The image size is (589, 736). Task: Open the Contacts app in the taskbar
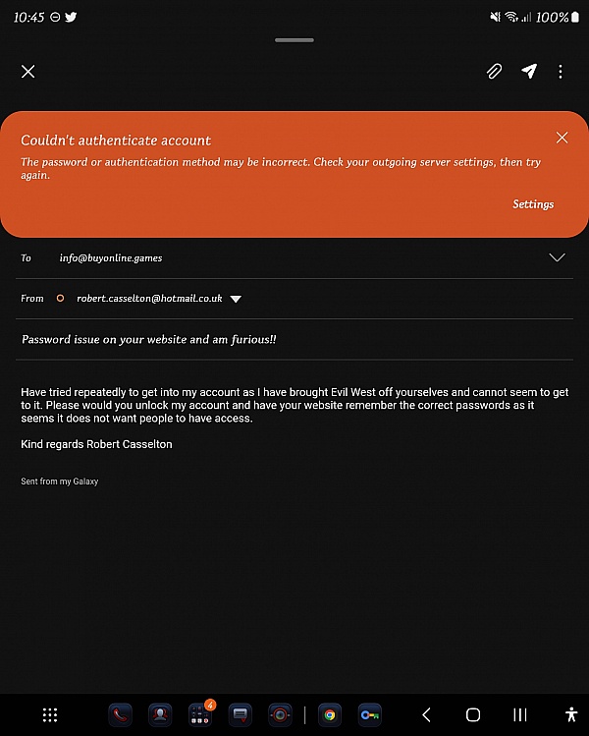pos(160,715)
